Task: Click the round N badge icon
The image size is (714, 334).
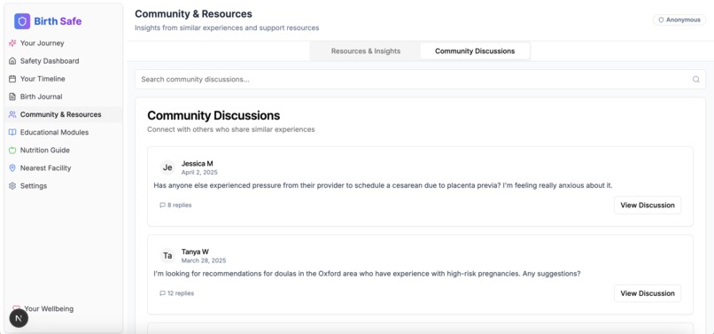Action: click(x=19, y=318)
